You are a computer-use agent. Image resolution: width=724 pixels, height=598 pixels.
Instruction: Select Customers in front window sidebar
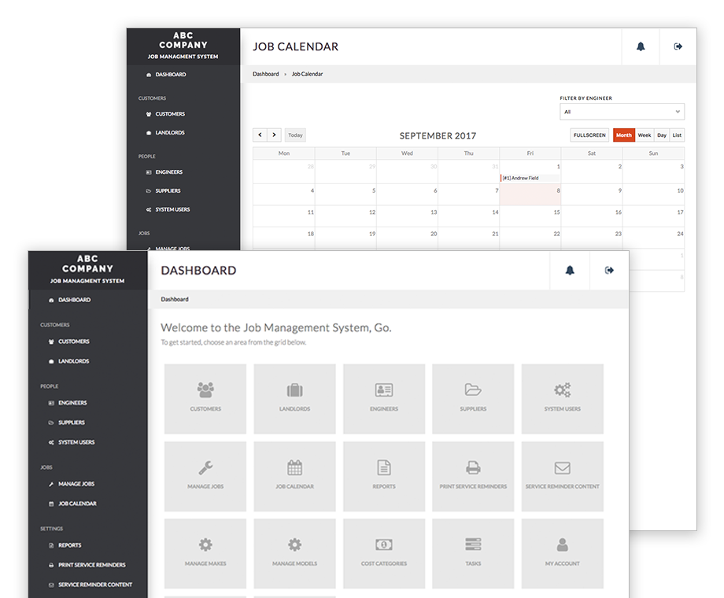74,341
